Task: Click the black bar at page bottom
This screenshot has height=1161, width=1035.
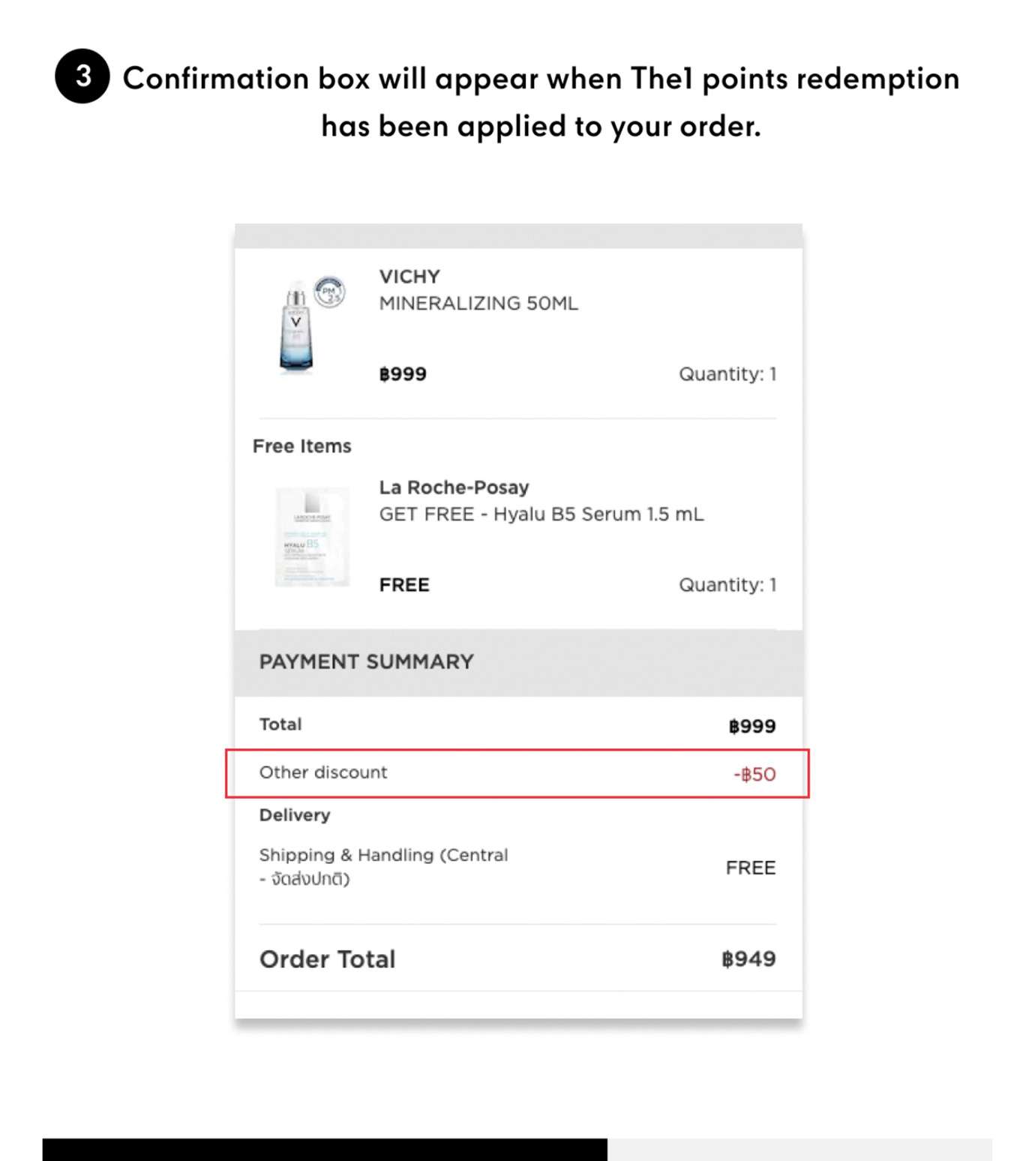Action: coord(325,1150)
